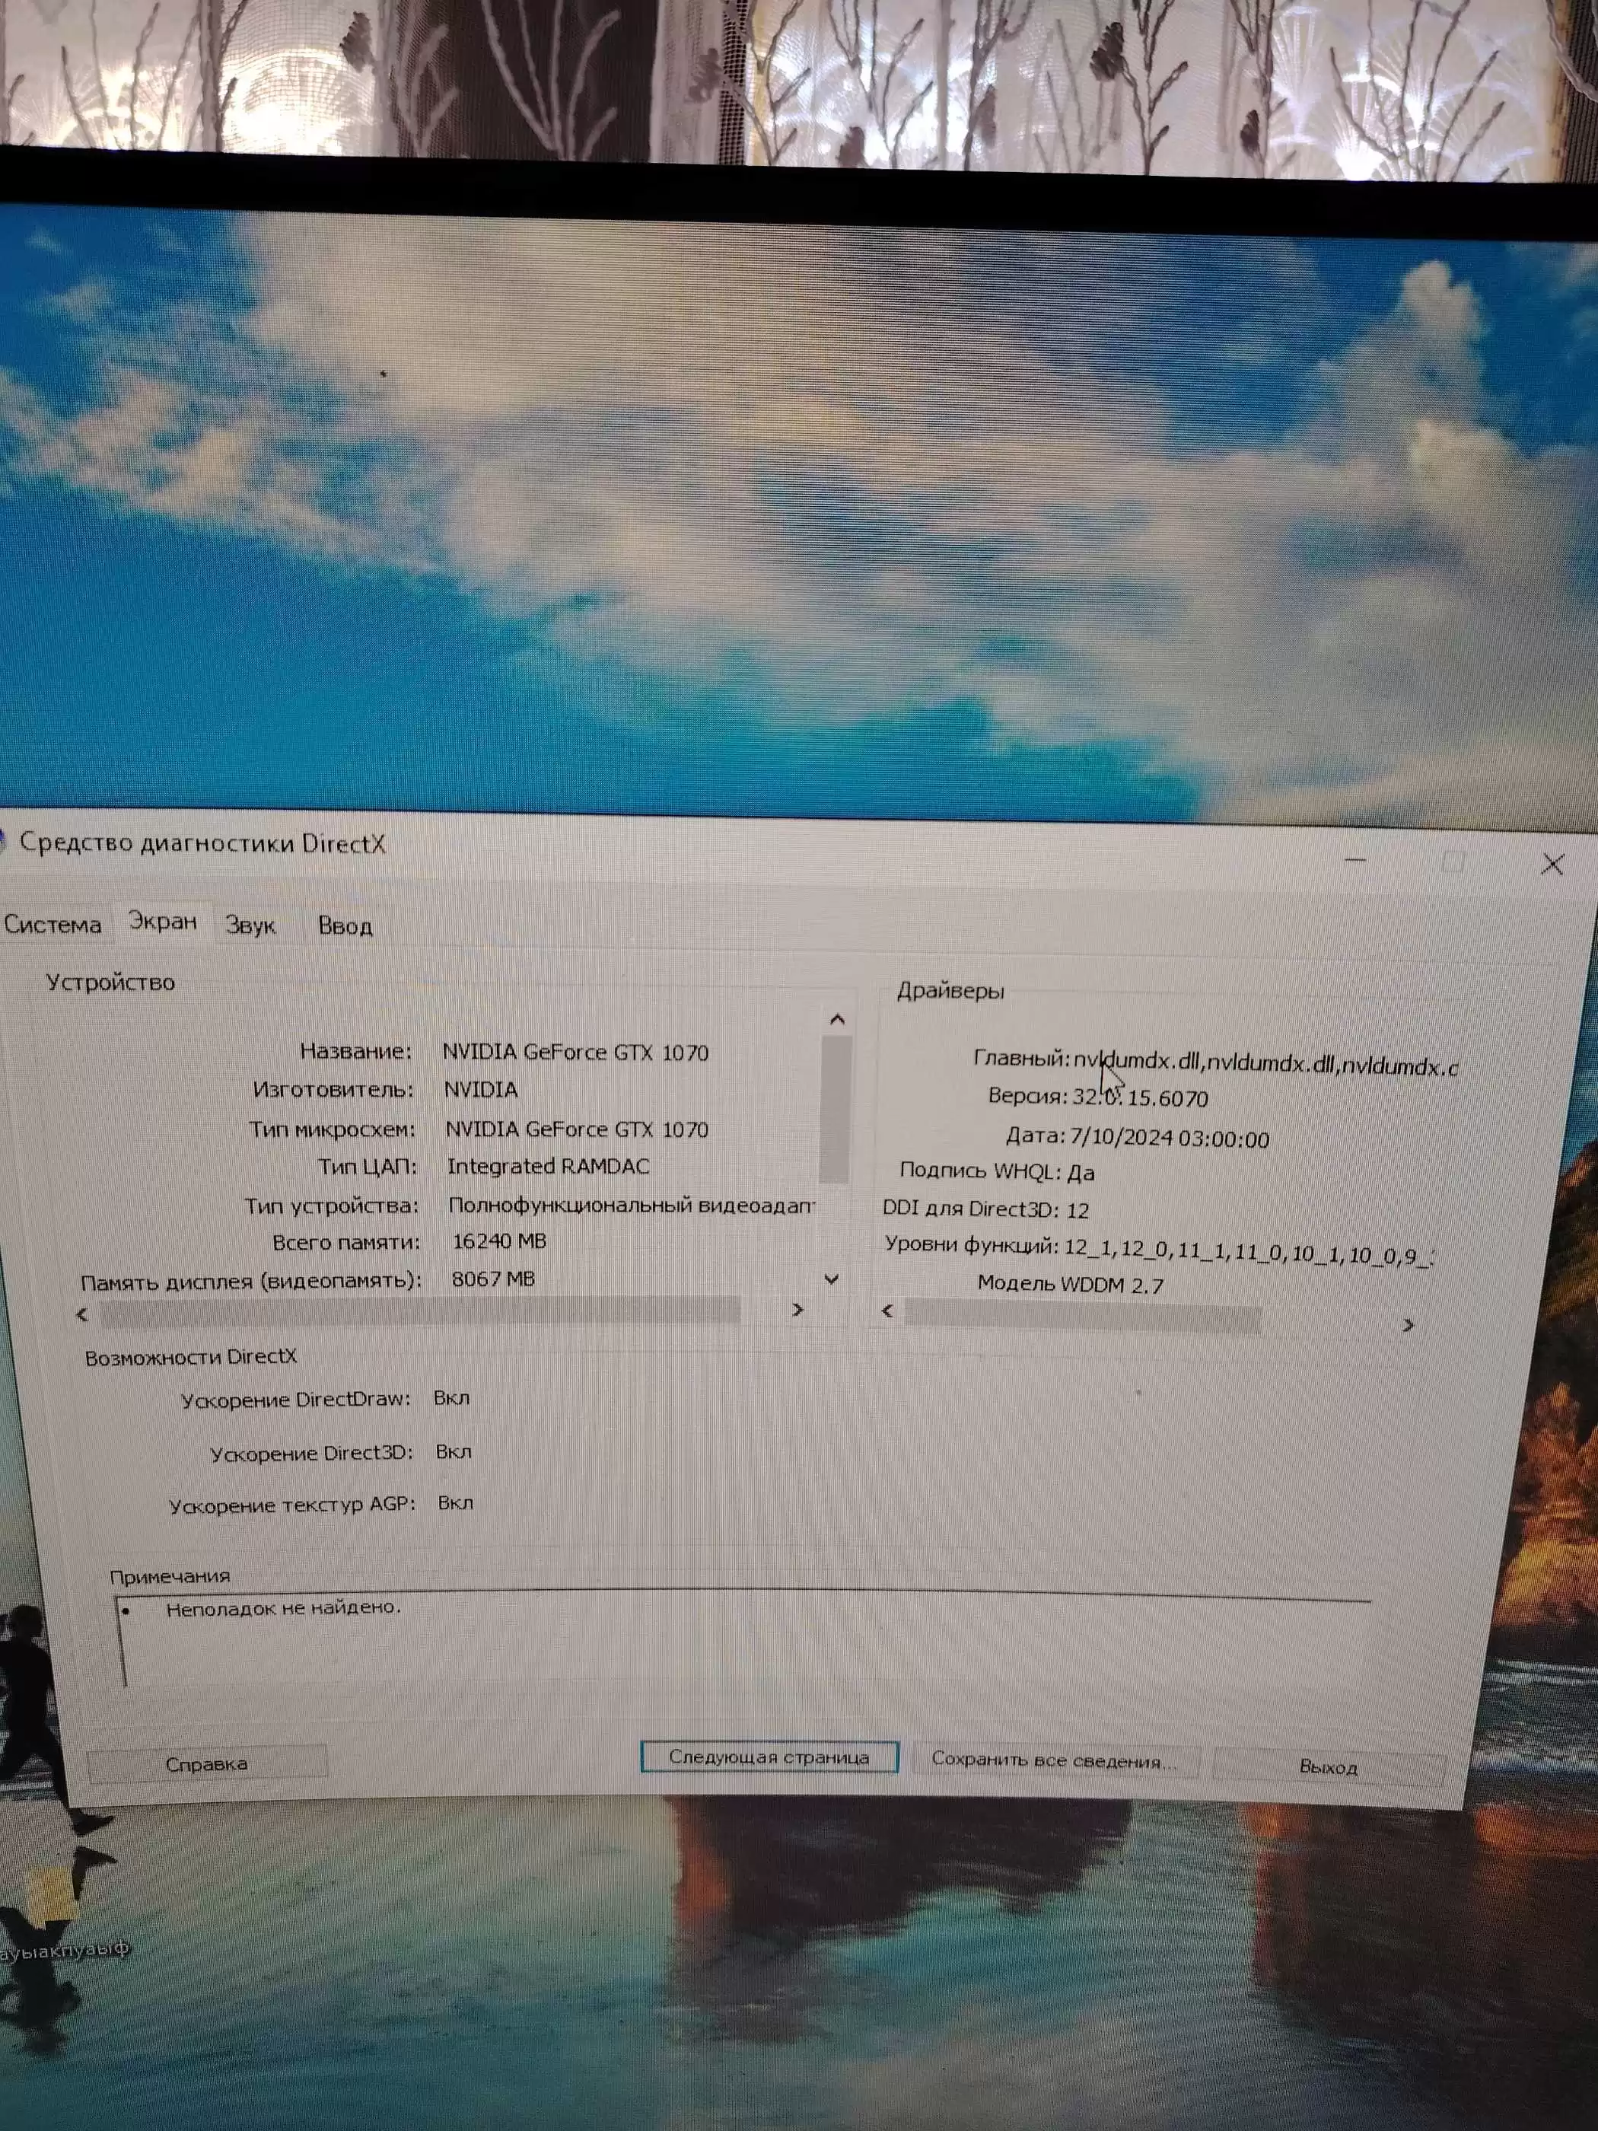This screenshot has width=1598, height=2131.
Task: Click down arrow in Устройство scrollbar
Action: [832, 1279]
